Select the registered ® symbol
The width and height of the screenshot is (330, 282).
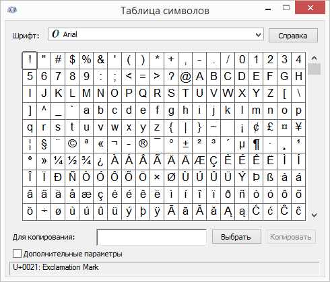143,145
